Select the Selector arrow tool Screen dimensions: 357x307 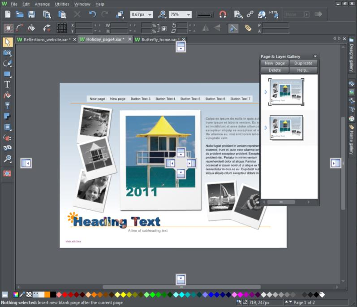pyautogui.click(x=7, y=43)
